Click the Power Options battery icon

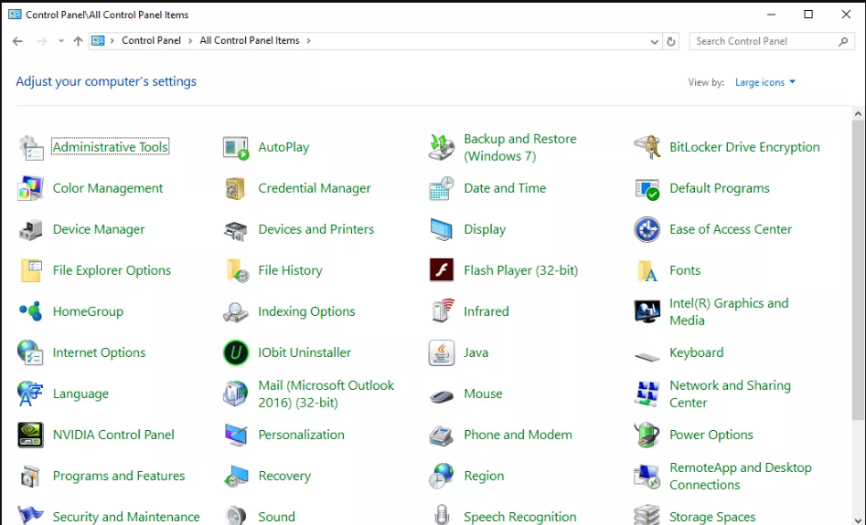[647, 435]
